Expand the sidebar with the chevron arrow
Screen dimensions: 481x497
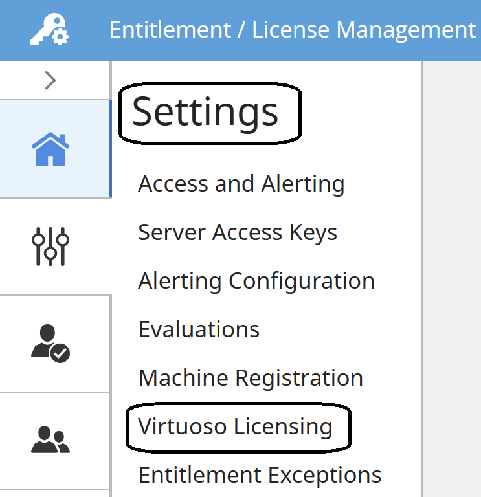(50, 80)
